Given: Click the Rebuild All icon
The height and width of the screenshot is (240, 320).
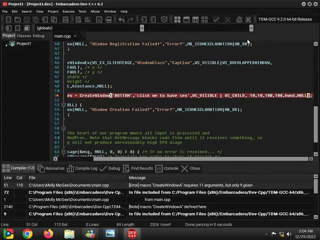Looking at the screenshot, I should pos(204,20).
